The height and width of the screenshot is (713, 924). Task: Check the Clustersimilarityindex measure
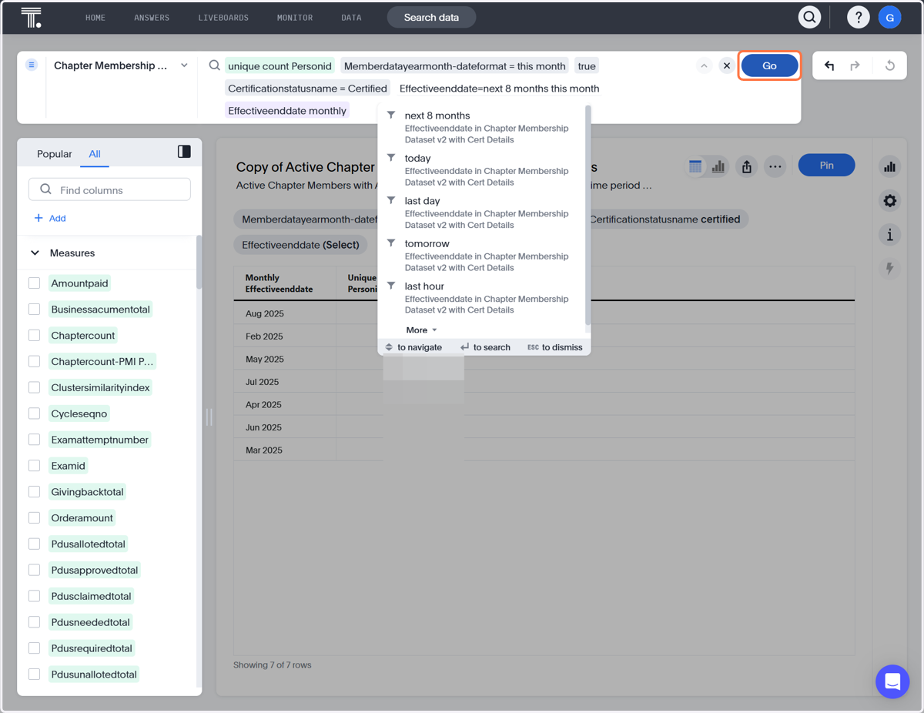pos(34,387)
